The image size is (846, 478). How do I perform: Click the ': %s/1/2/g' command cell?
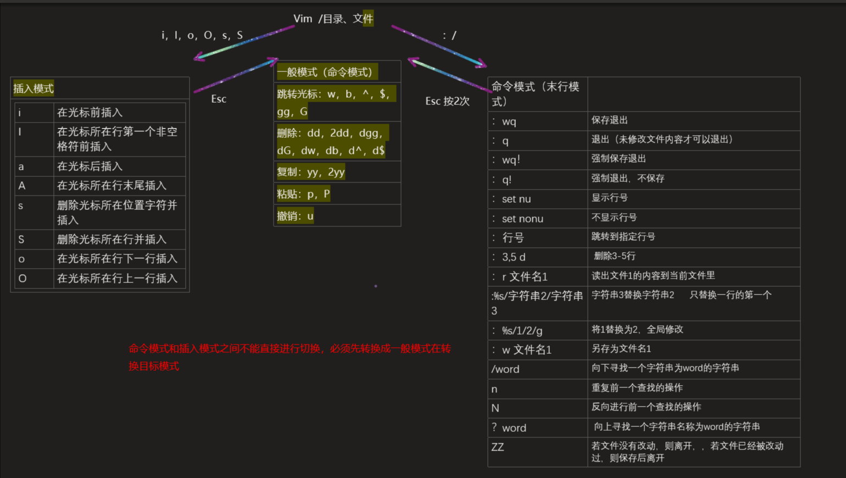[537, 331]
